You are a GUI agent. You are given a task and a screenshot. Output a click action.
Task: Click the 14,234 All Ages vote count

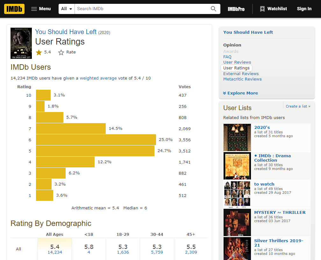tap(55, 252)
